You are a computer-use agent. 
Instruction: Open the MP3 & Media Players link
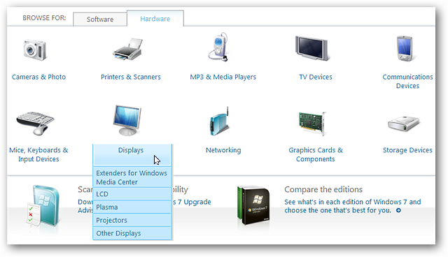coord(223,77)
